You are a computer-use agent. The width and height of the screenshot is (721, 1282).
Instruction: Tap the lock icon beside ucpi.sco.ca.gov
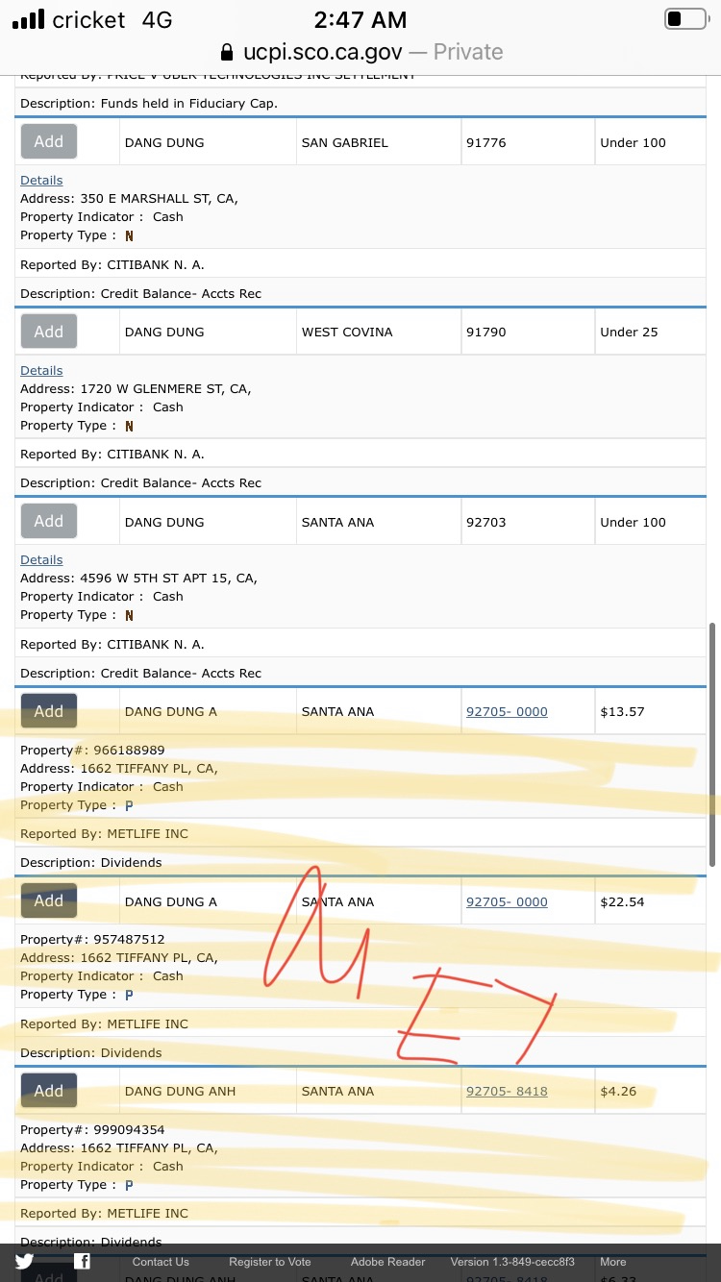point(227,52)
